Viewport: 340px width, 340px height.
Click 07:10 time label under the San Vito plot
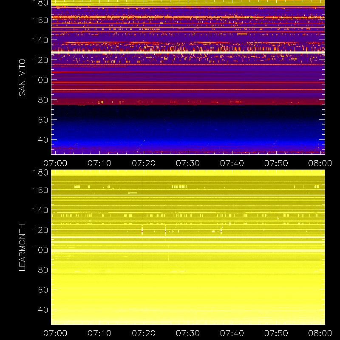99,163
